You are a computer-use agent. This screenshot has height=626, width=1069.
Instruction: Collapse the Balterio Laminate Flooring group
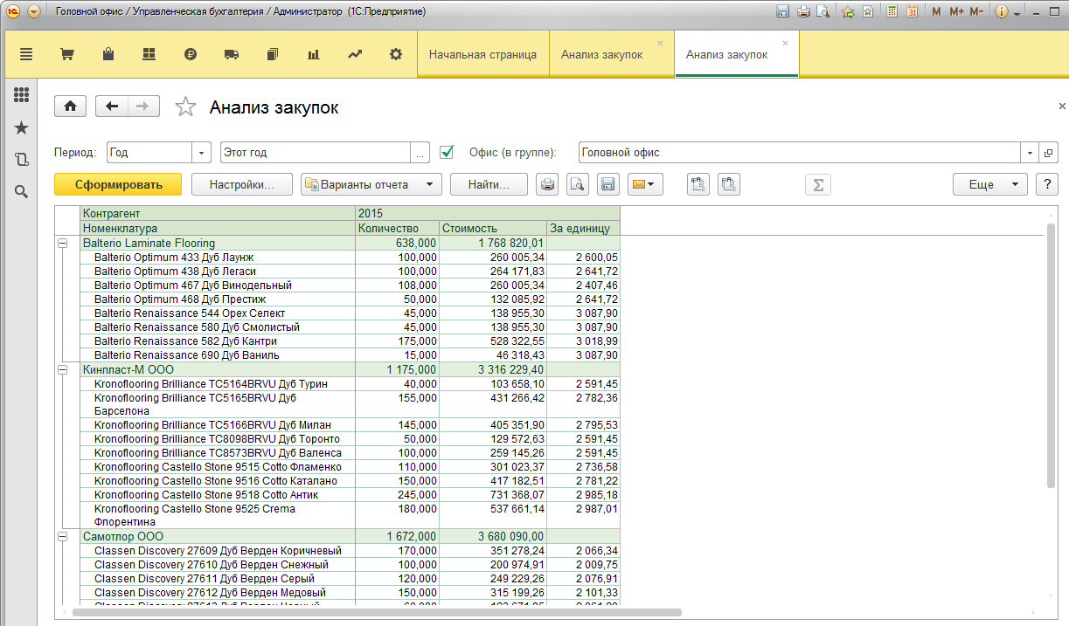(x=62, y=244)
